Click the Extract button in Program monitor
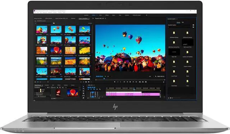The width and height of the screenshot is (230, 134). [x=143, y=82]
